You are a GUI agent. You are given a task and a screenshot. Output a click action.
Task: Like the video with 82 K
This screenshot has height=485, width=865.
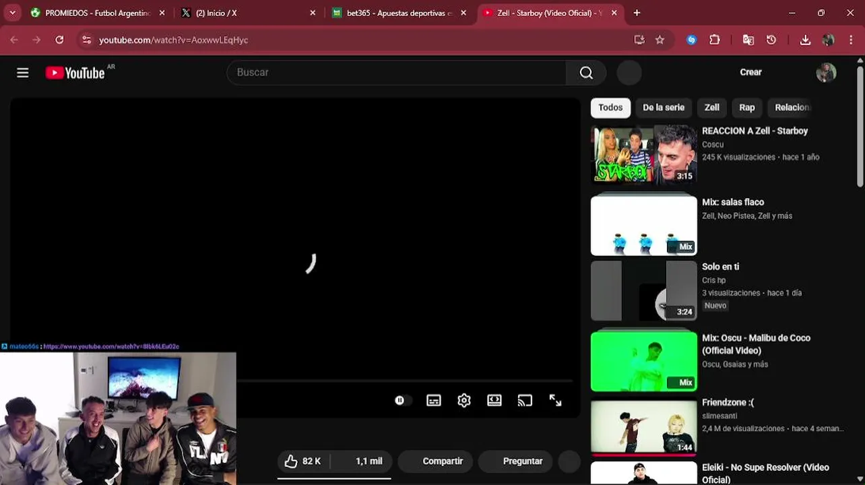pyautogui.click(x=302, y=461)
